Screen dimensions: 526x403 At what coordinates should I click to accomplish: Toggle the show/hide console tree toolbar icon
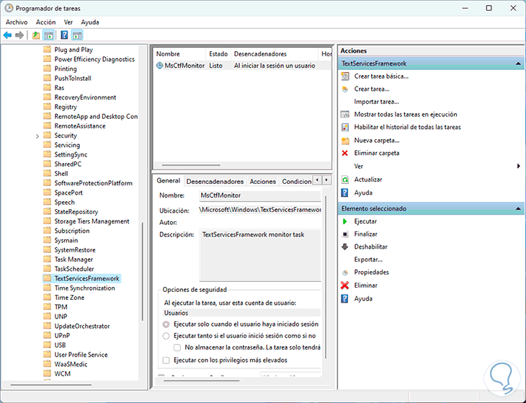pos(49,35)
